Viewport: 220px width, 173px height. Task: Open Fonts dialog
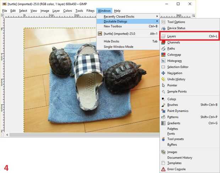click(x=171, y=134)
